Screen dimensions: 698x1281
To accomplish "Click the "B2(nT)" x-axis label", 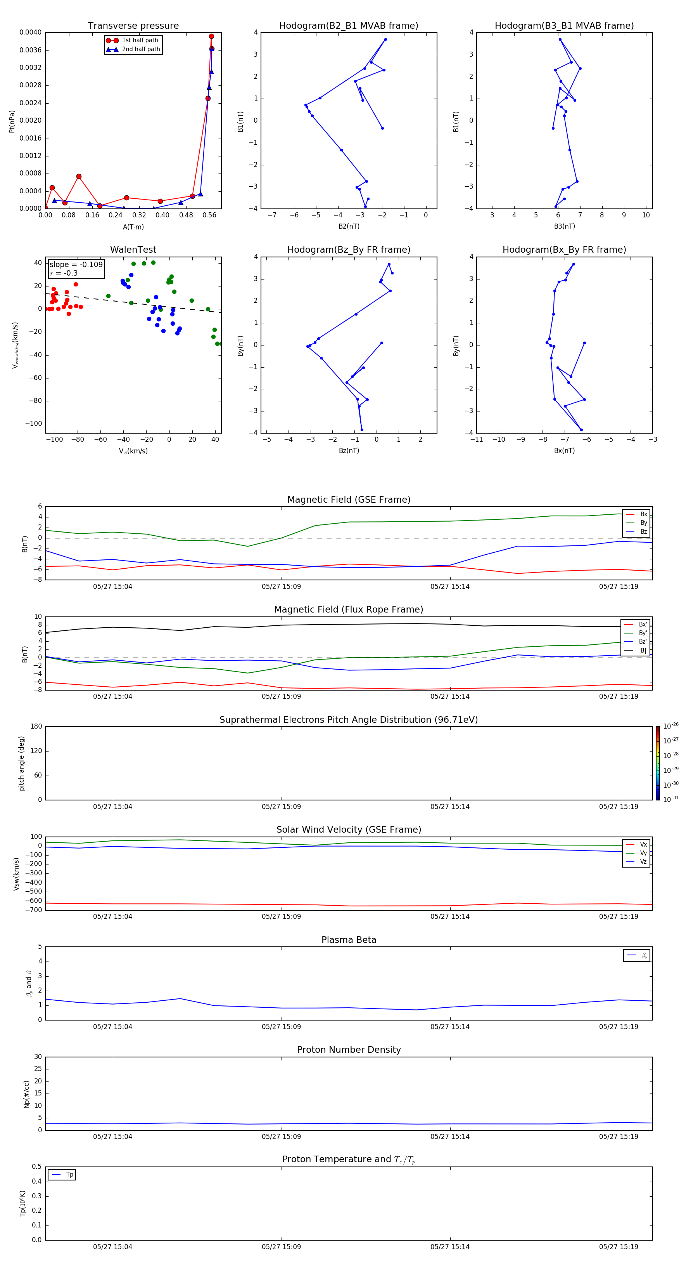I will [x=349, y=226].
